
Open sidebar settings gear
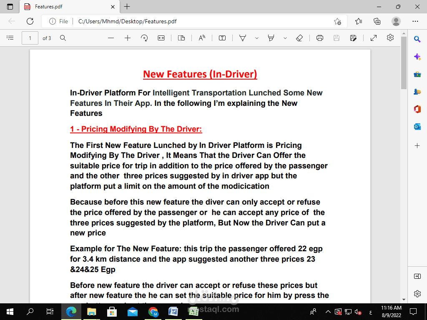tap(417, 294)
